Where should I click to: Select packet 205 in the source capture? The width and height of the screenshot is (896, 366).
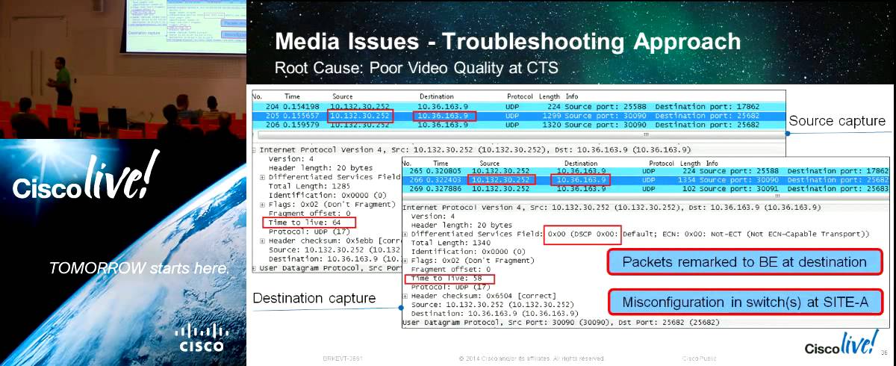point(519,116)
